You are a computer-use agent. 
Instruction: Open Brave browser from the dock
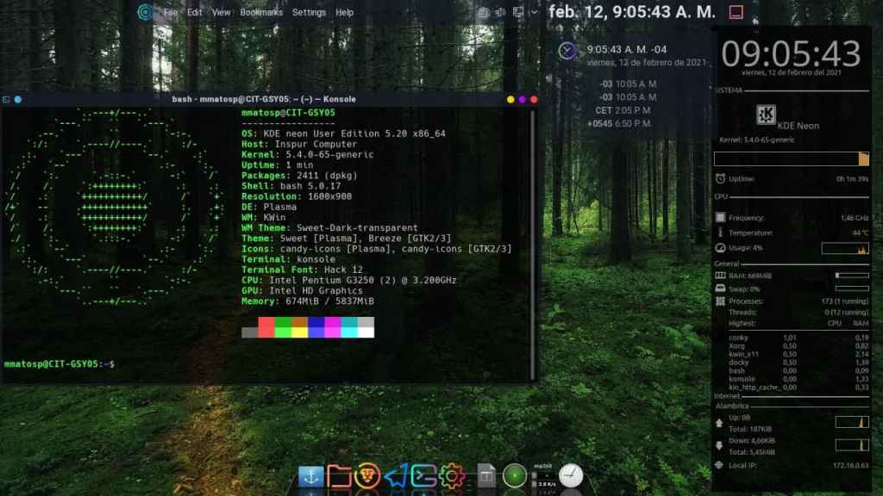click(x=367, y=475)
